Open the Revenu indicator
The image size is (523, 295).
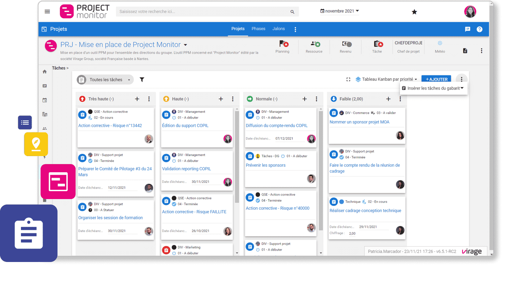pyautogui.click(x=346, y=47)
